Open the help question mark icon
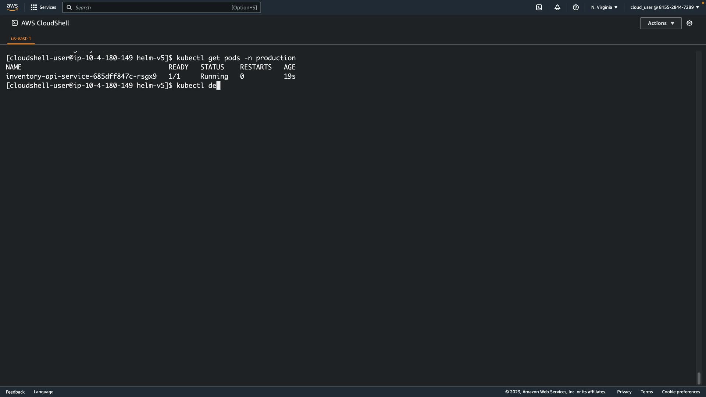This screenshot has height=397, width=706. pyautogui.click(x=576, y=7)
